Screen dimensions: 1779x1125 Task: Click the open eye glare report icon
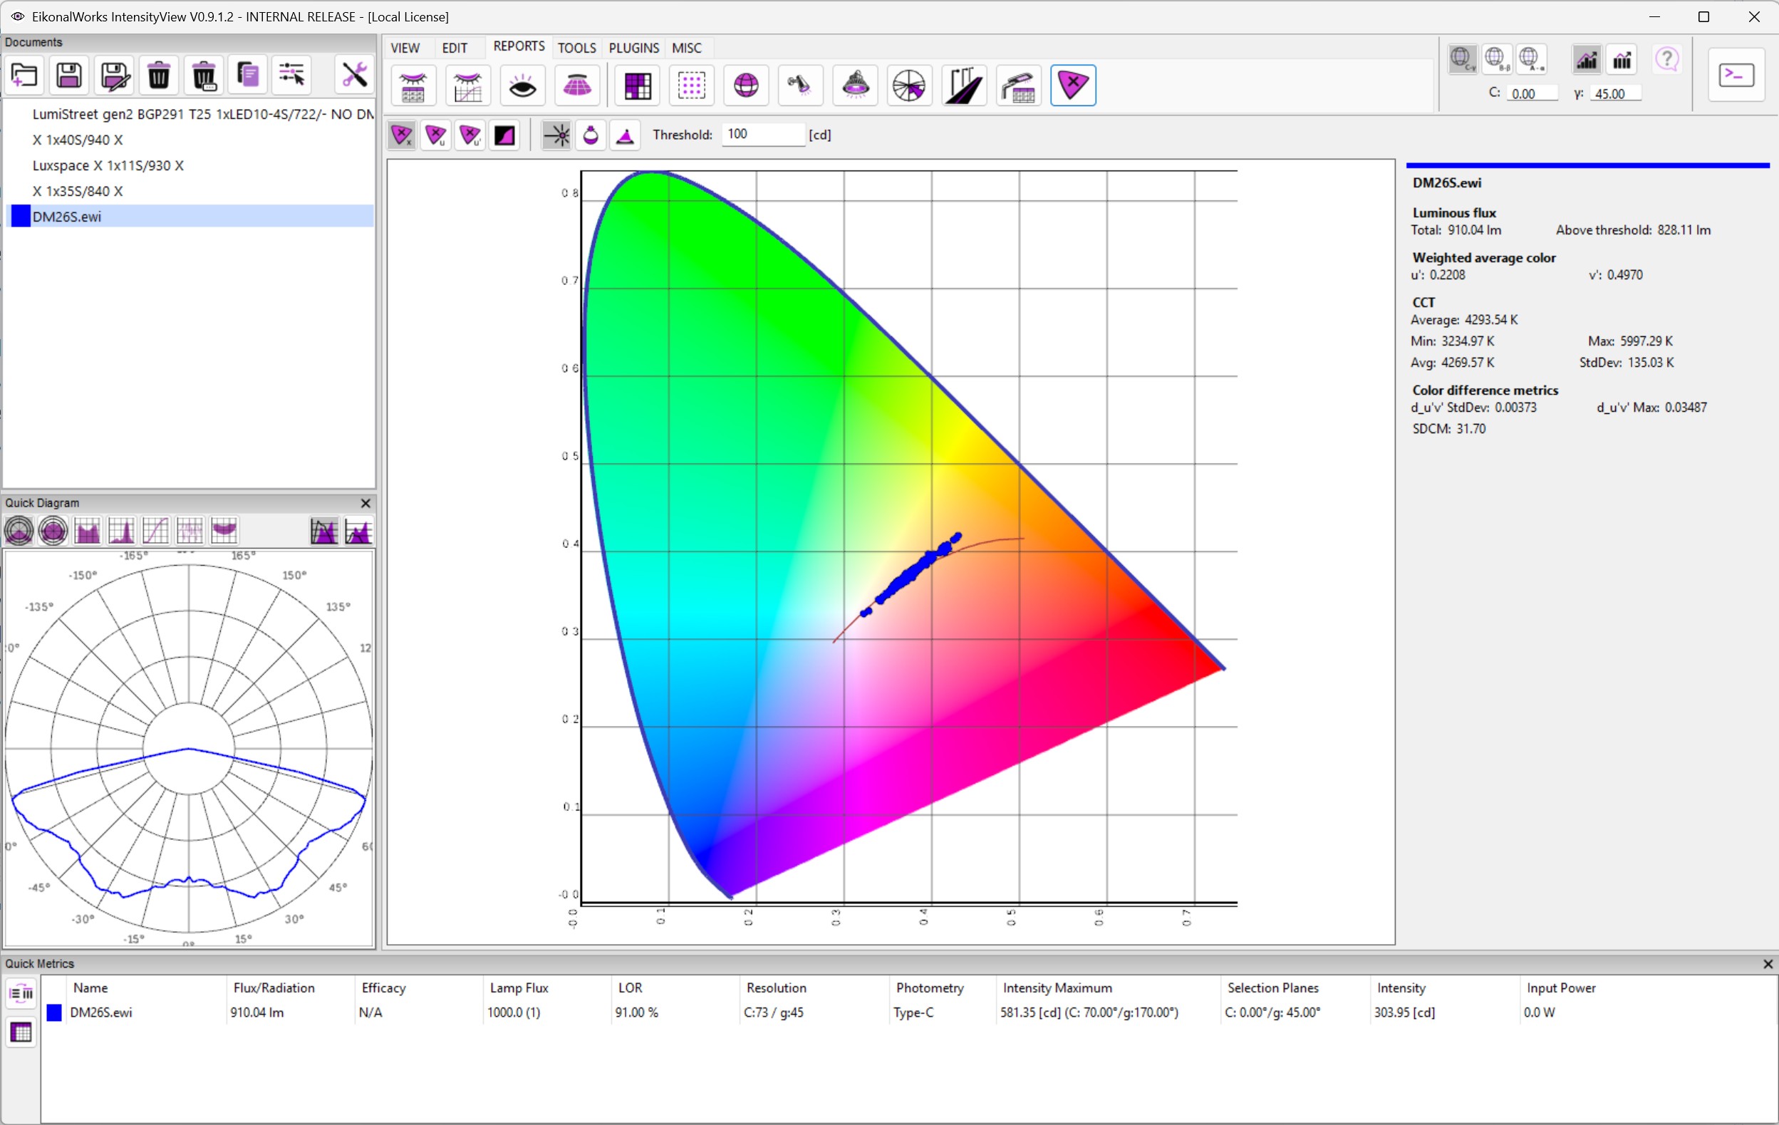(523, 85)
